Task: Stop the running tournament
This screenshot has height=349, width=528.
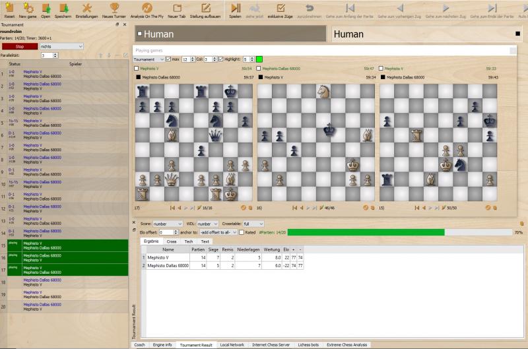Action: 19,47
